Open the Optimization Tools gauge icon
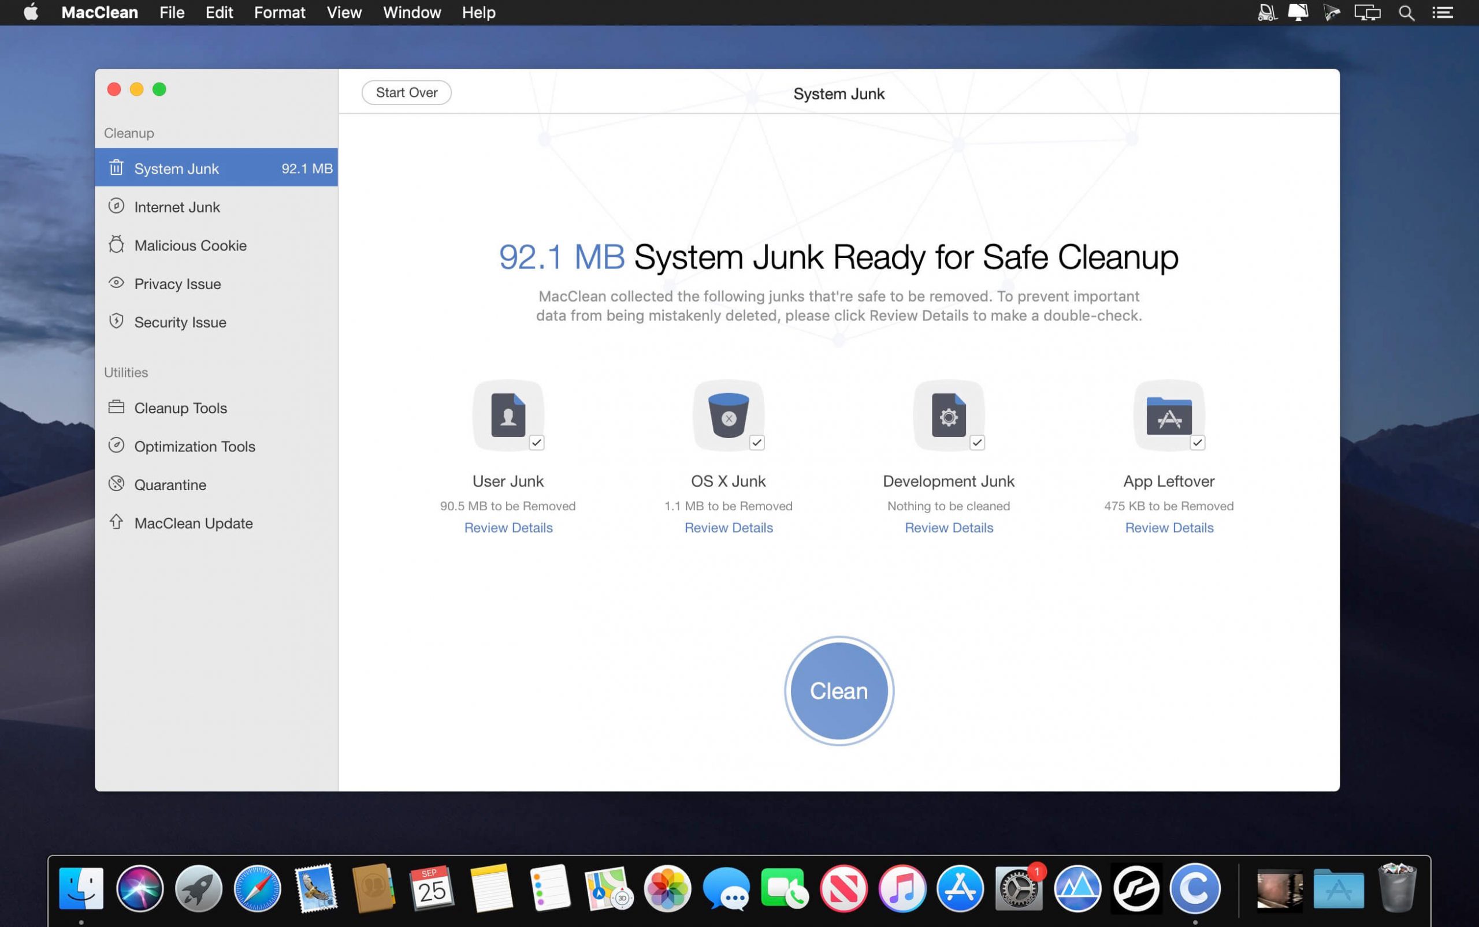 (116, 445)
